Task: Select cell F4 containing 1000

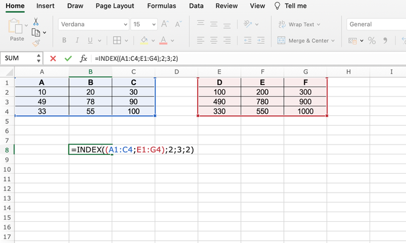Action: coord(305,111)
